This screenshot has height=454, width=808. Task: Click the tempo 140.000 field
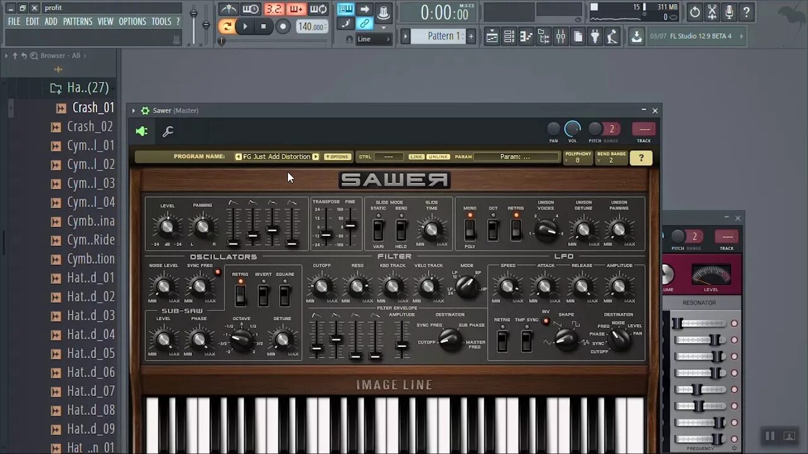tap(312, 26)
